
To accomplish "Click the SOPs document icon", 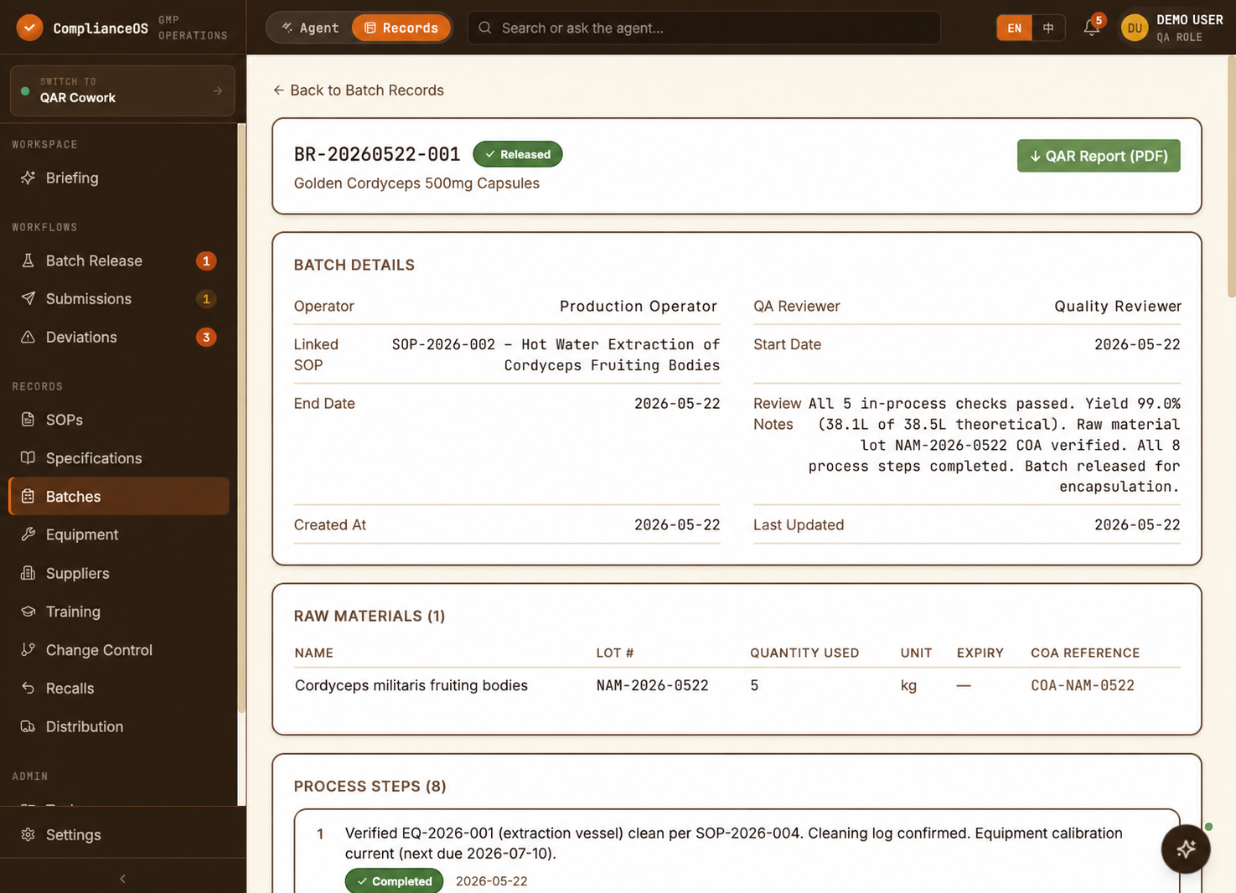I will pos(28,420).
